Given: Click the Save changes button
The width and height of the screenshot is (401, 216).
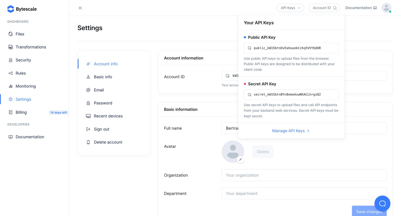Looking at the screenshot, I should 369,211.
